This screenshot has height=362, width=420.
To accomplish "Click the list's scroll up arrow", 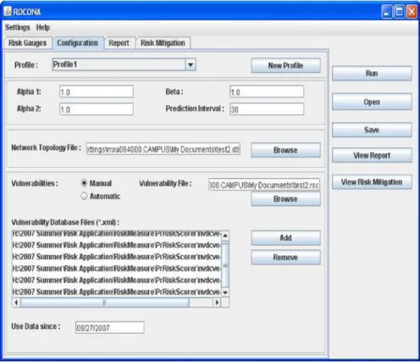I will click(x=225, y=236).
